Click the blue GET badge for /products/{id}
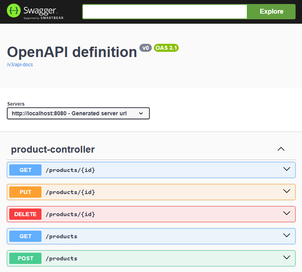Screen dimensions: 302x272 25,170
